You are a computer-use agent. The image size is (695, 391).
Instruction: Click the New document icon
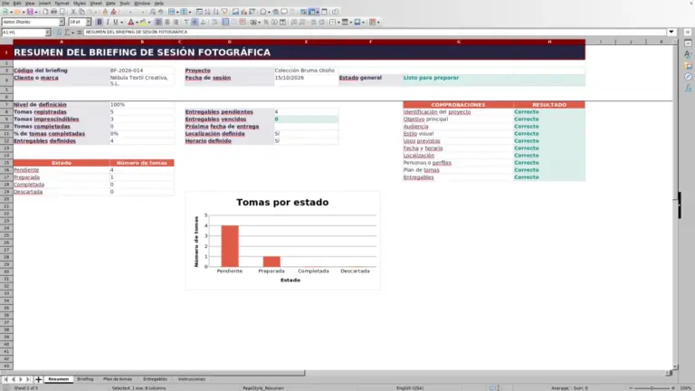tap(5, 12)
